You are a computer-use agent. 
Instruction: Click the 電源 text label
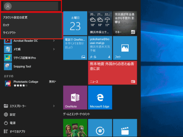point(13,123)
